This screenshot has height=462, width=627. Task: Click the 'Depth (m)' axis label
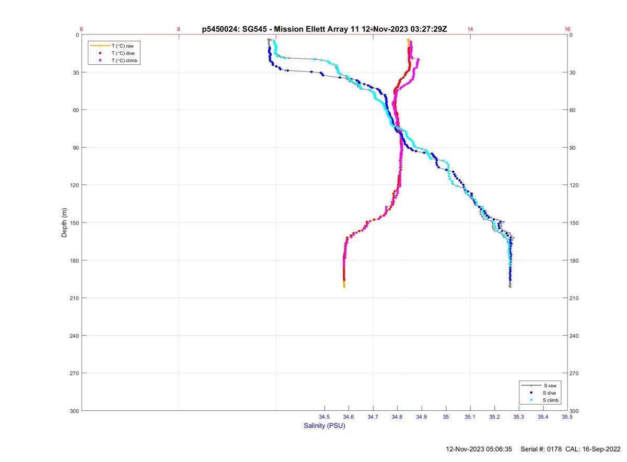pos(65,222)
